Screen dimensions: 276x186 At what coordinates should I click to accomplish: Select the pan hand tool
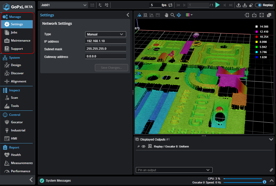[x=166, y=15]
